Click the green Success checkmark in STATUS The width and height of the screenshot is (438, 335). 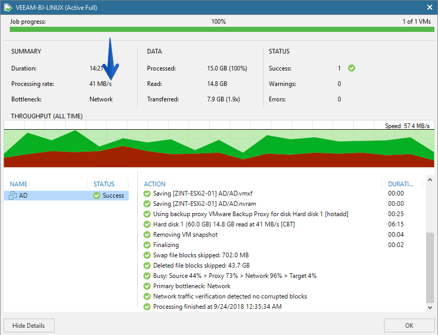352,68
